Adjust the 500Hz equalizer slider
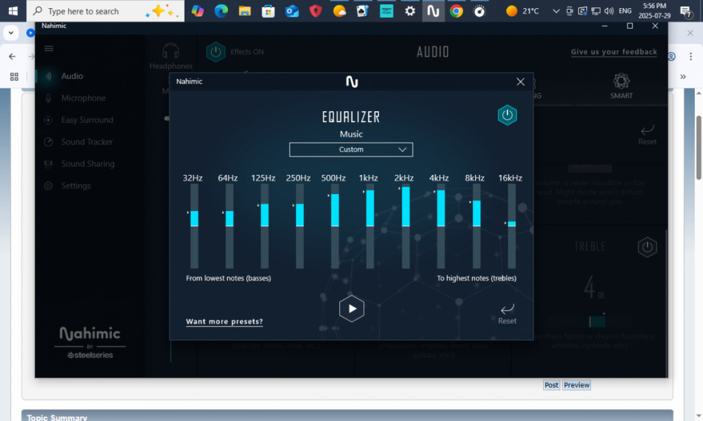The image size is (703, 421). coord(335,226)
